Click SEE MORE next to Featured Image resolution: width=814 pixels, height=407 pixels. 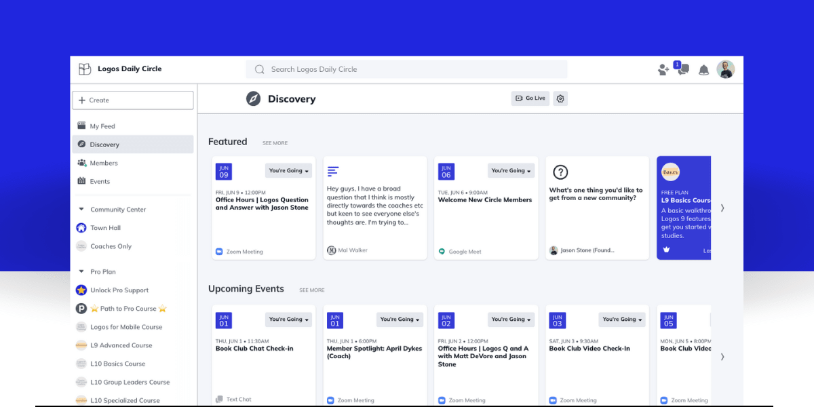275,143
